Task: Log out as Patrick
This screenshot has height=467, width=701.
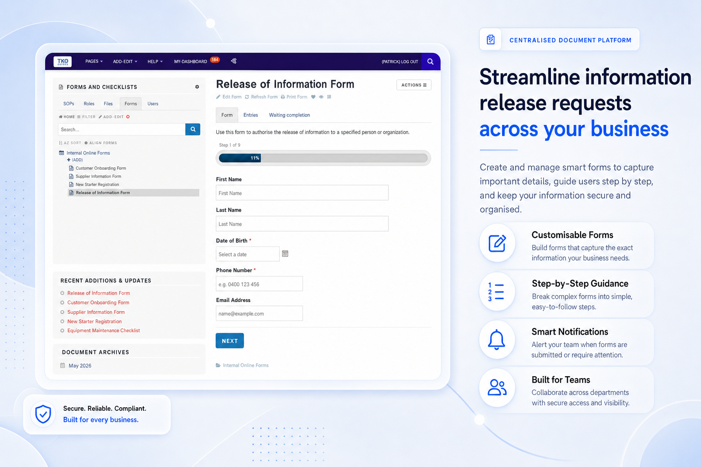Action: point(400,62)
